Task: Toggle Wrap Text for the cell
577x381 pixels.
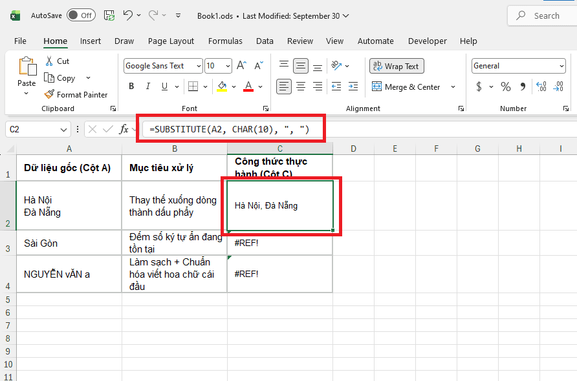Action: pos(397,66)
